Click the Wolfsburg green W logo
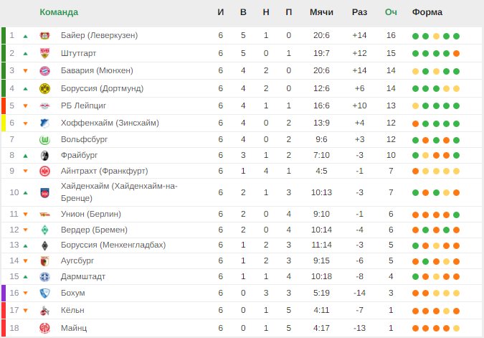 coord(44,140)
